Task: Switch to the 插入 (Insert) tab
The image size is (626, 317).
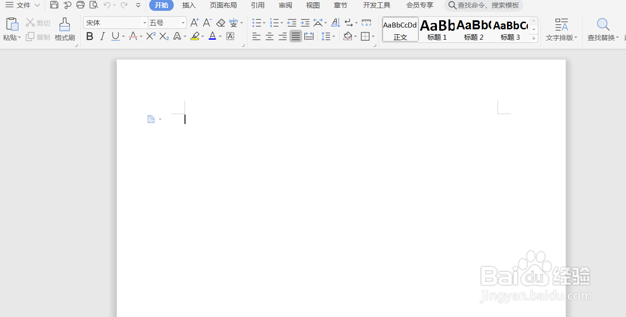Action: tap(189, 5)
